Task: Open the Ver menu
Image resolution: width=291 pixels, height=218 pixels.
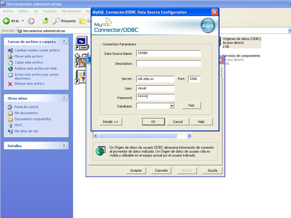Action: pos(36,11)
